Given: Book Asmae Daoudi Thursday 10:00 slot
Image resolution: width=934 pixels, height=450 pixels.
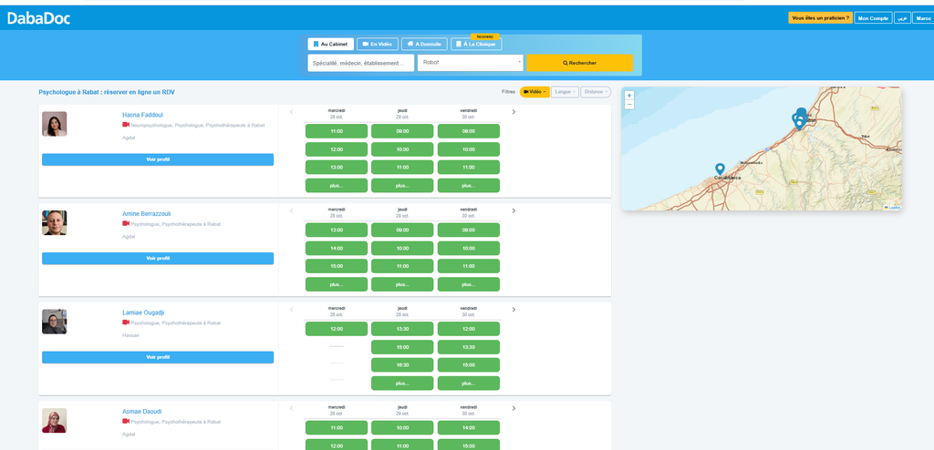Looking at the screenshot, I should [x=402, y=428].
